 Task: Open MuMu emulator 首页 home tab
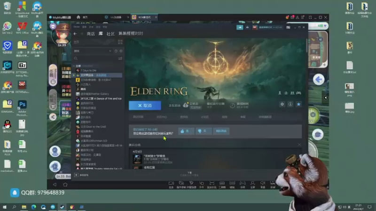click(82, 17)
